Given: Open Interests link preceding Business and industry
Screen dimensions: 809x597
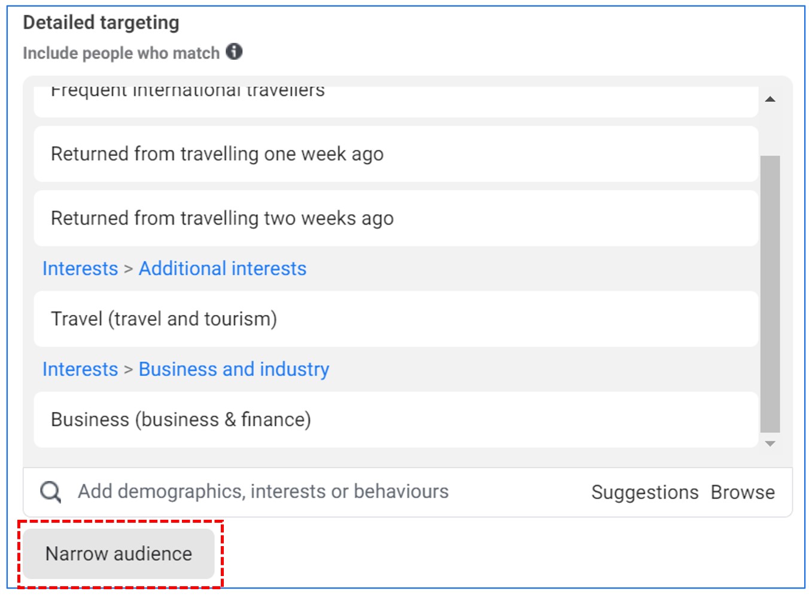Looking at the screenshot, I should pos(80,369).
